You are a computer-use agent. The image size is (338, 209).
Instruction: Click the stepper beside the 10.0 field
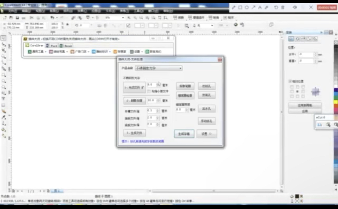pyautogui.click(x=158, y=100)
